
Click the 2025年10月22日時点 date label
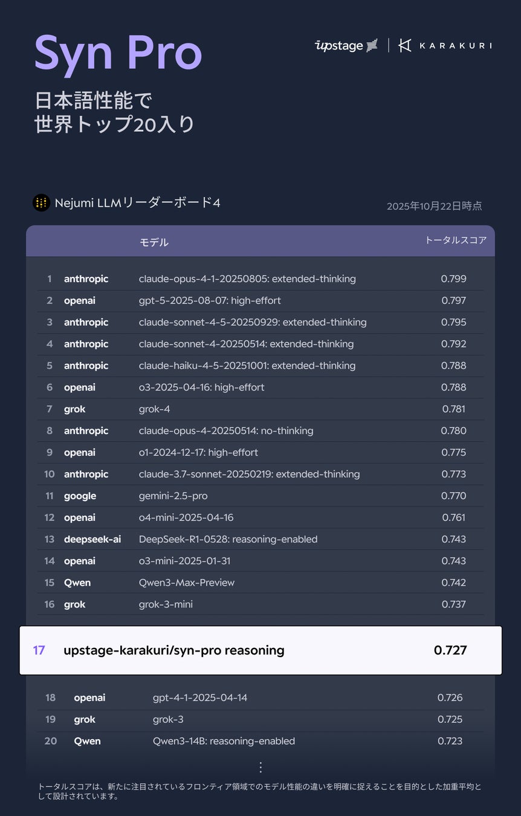[x=434, y=206]
